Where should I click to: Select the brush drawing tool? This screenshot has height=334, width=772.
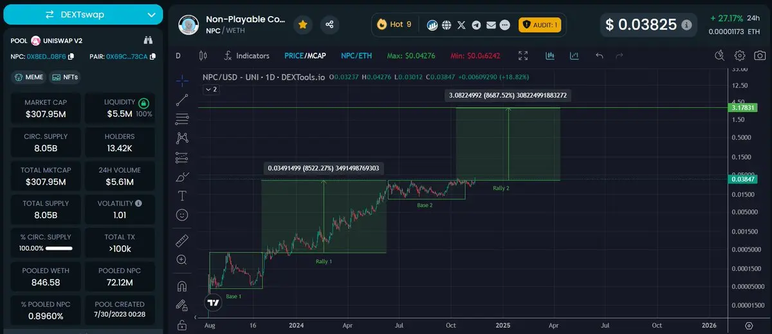(182, 176)
